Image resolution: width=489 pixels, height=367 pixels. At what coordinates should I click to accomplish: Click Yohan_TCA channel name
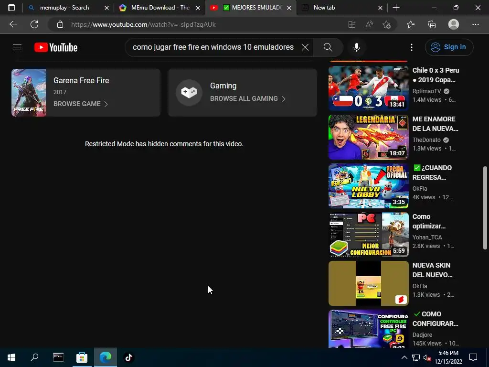(x=427, y=237)
